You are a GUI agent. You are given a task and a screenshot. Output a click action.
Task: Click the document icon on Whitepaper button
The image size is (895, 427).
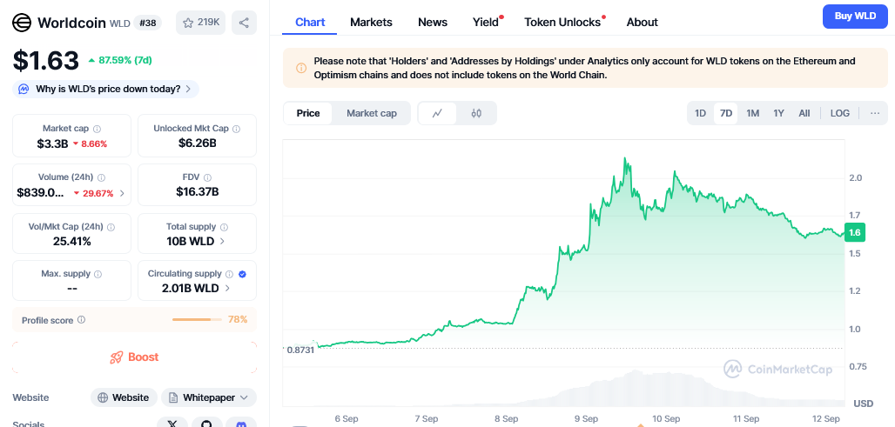173,397
